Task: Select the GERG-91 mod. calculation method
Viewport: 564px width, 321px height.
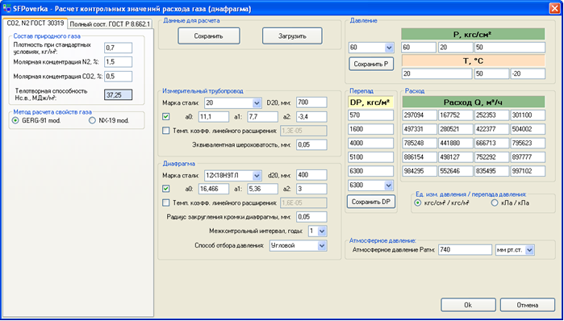Action: pyautogui.click(x=15, y=121)
